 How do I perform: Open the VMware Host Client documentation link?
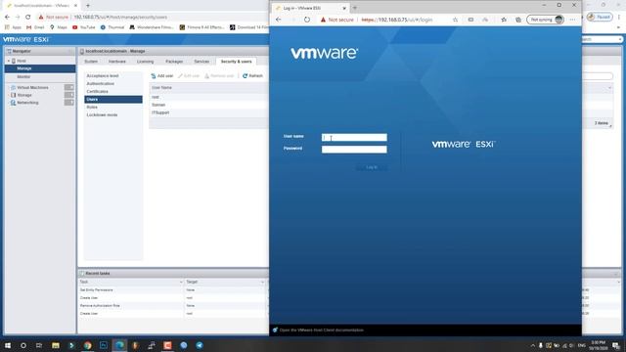[322, 330]
